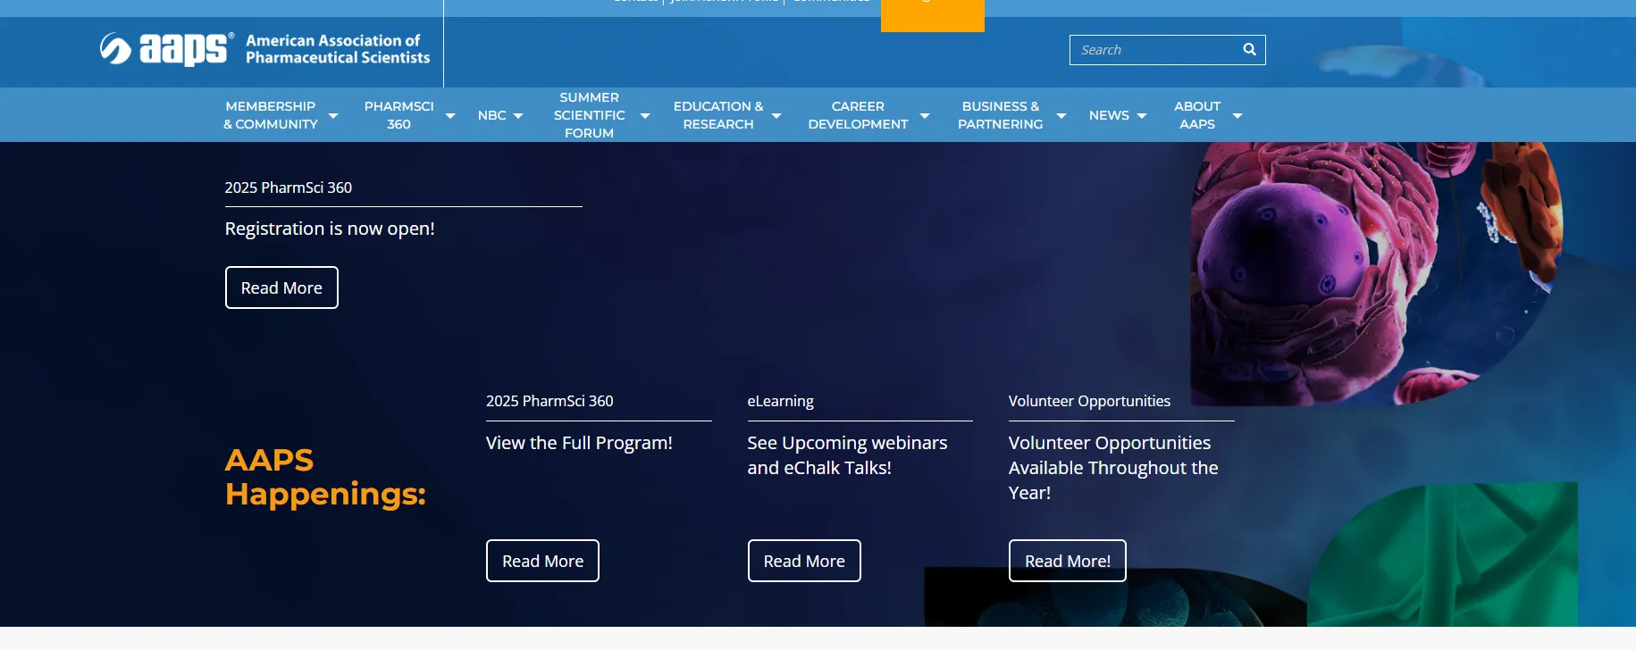This screenshot has height=650, width=1636.
Task: Open the Education & Research menu
Action: tap(718, 115)
